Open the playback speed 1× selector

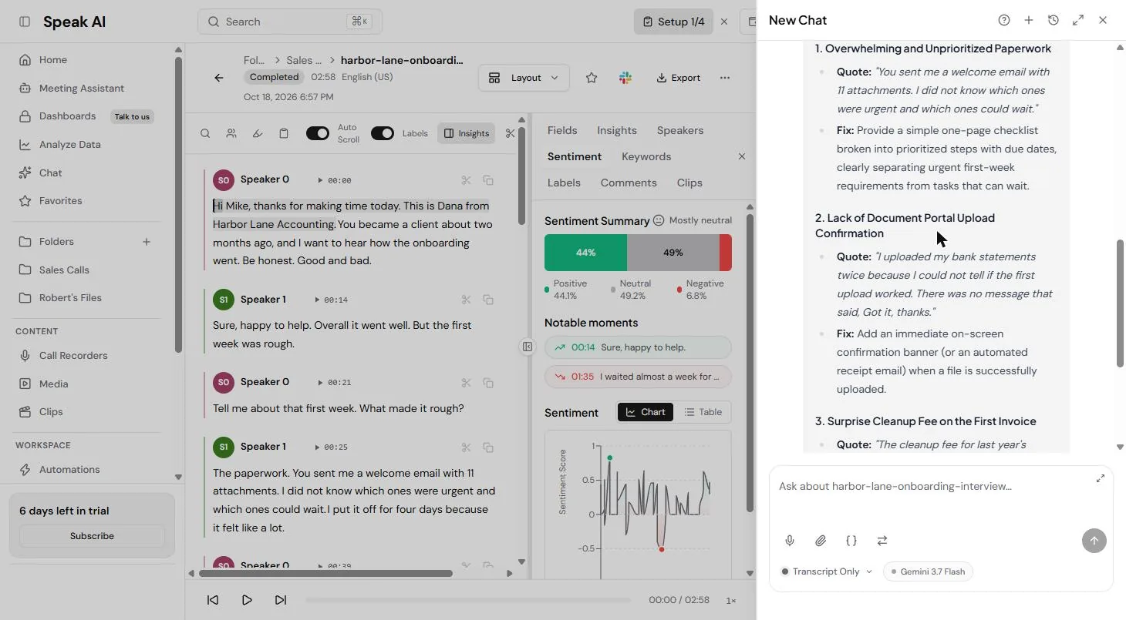pos(731,600)
